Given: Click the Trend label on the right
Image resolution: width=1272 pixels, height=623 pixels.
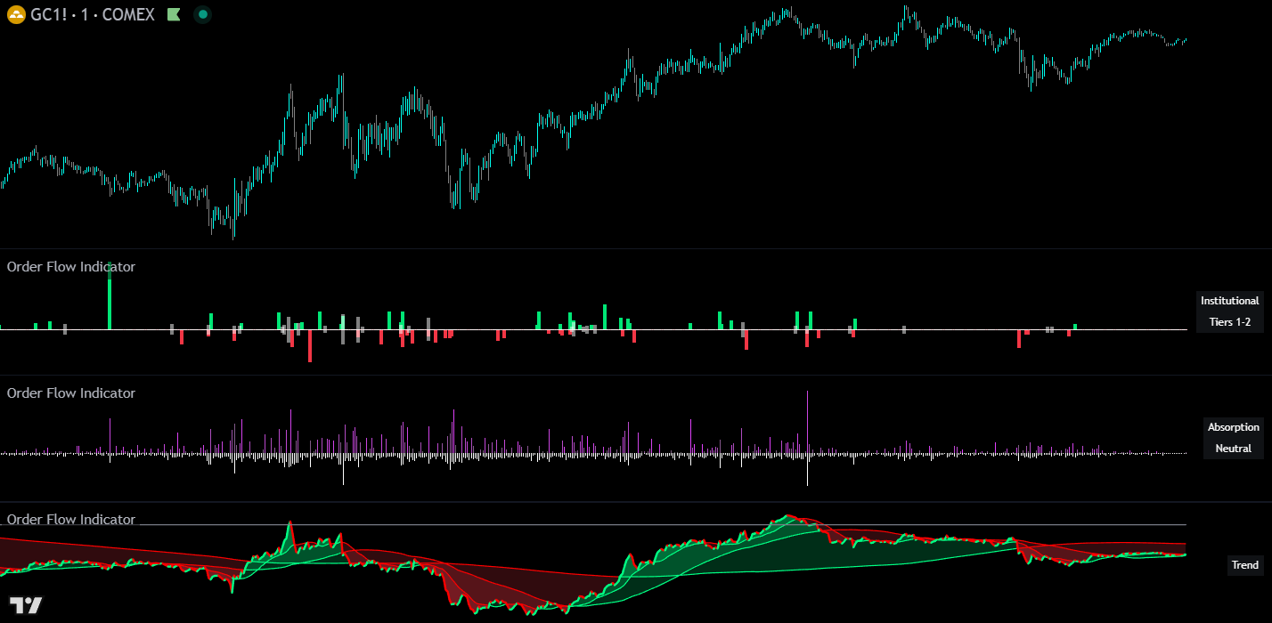Looking at the screenshot, I should pyautogui.click(x=1244, y=565).
